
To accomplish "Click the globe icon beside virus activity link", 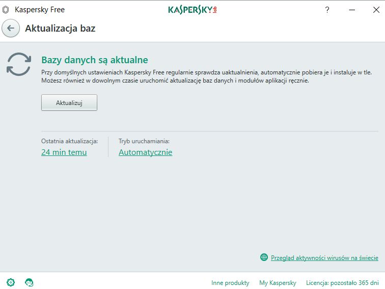I will [264, 257].
